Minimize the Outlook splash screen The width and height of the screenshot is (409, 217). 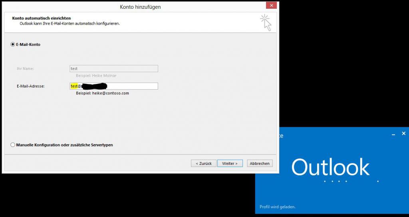[393, 134]
